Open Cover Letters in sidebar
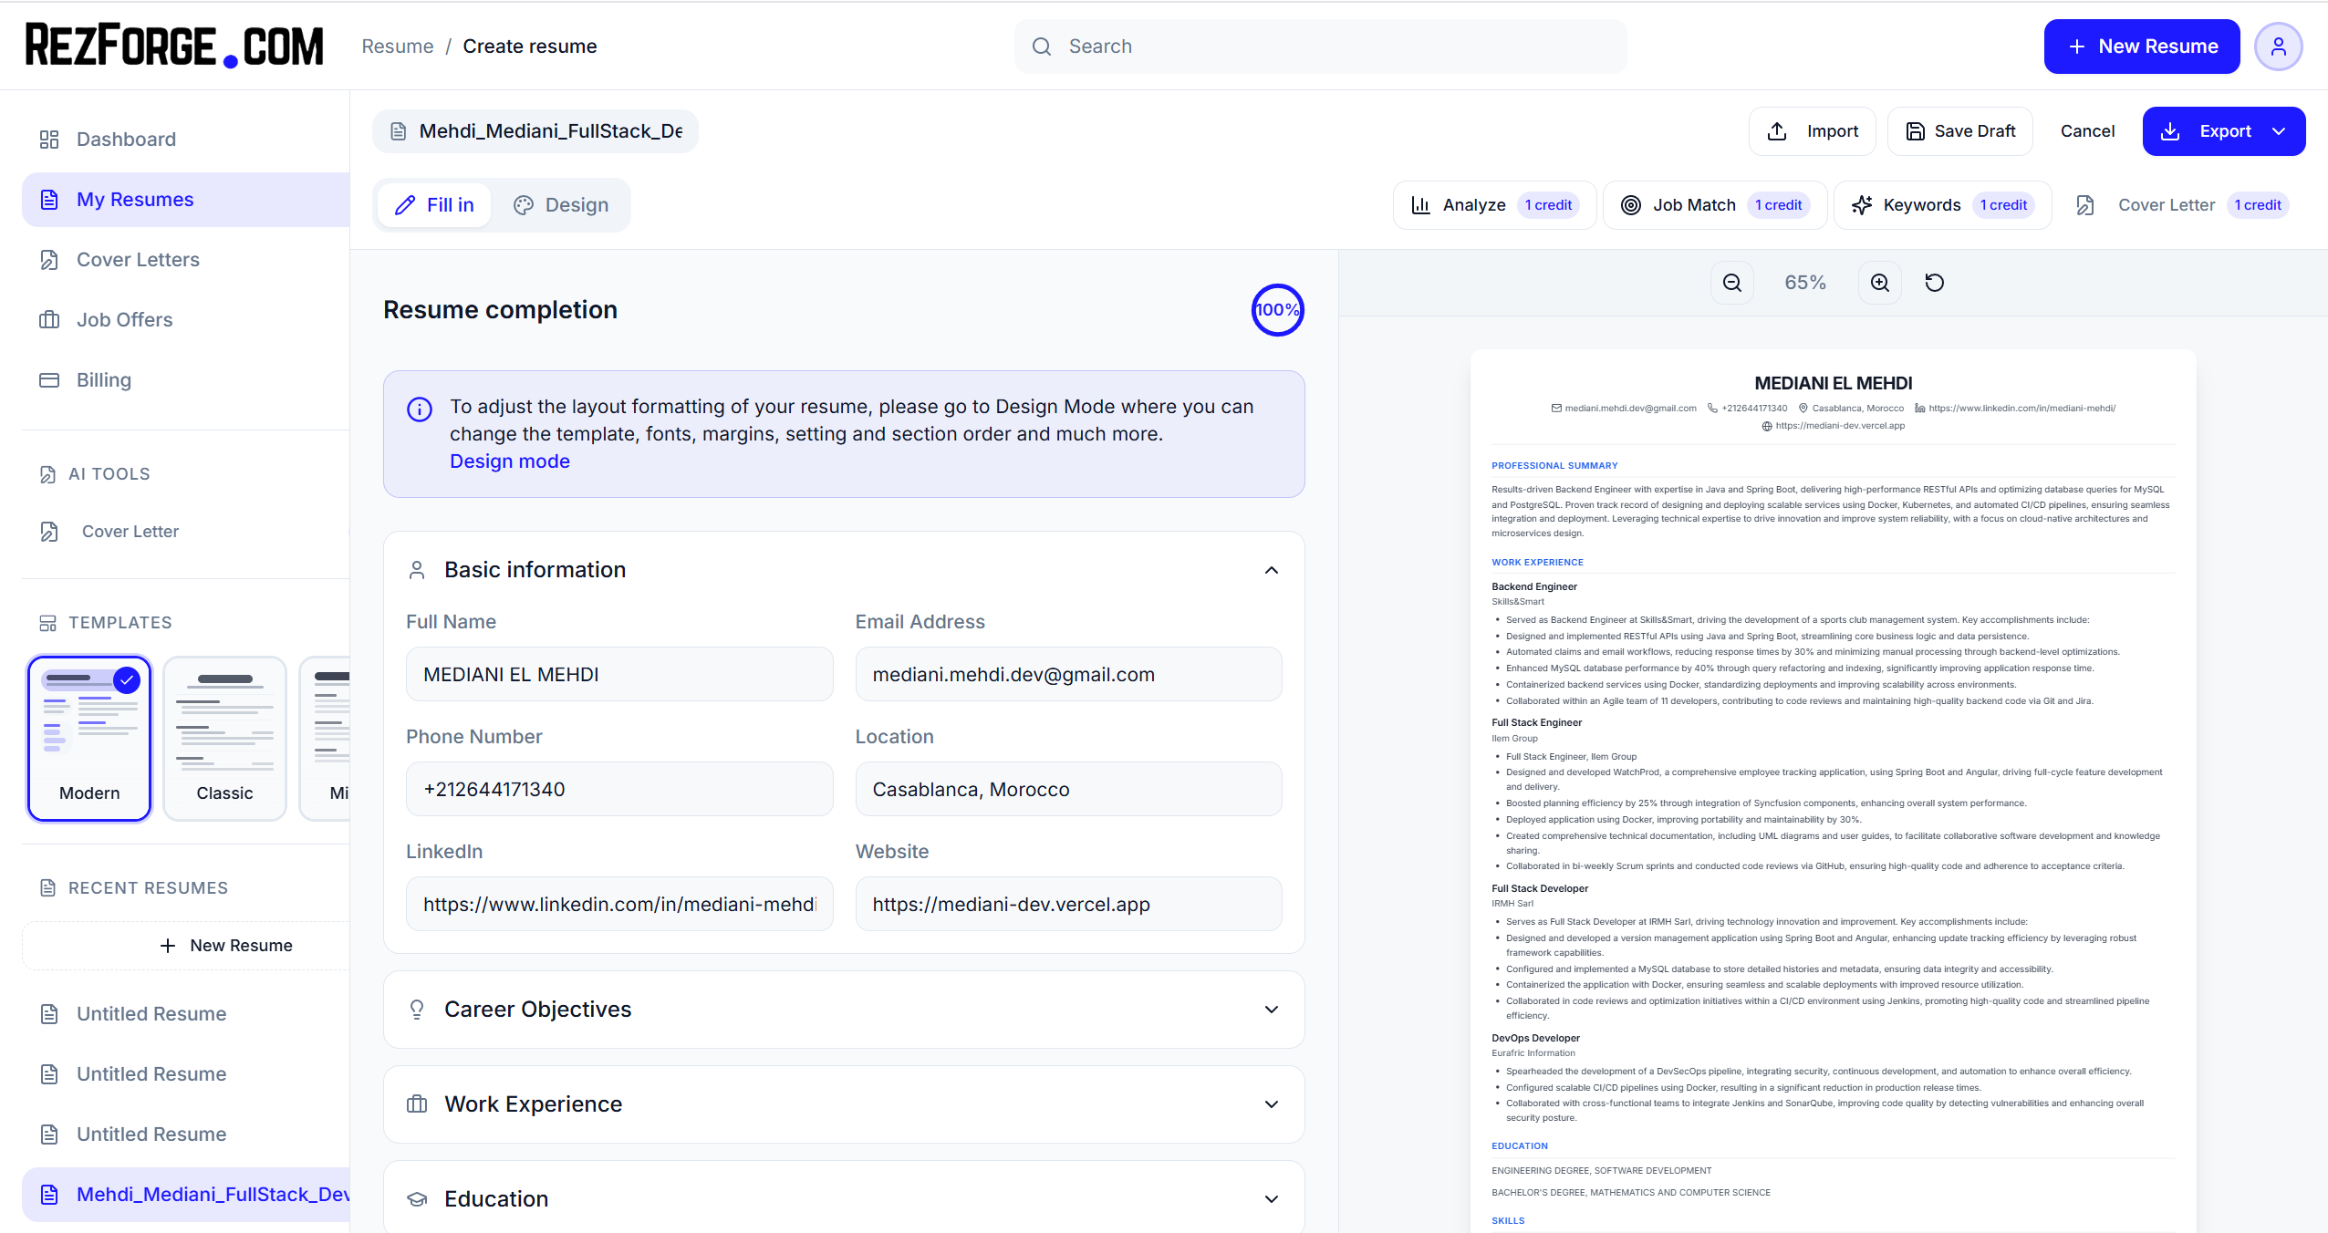This screenshot has height=1233, width=2328. click(x=138, y=260)
